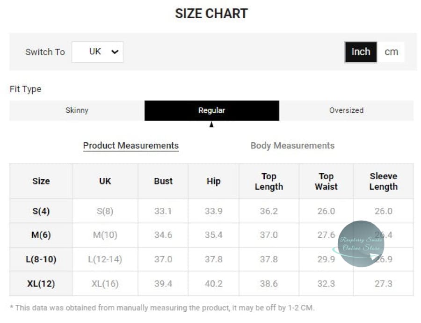Select the M(6) size row
The width and height of the screenshot is (421, 323).
41,235
